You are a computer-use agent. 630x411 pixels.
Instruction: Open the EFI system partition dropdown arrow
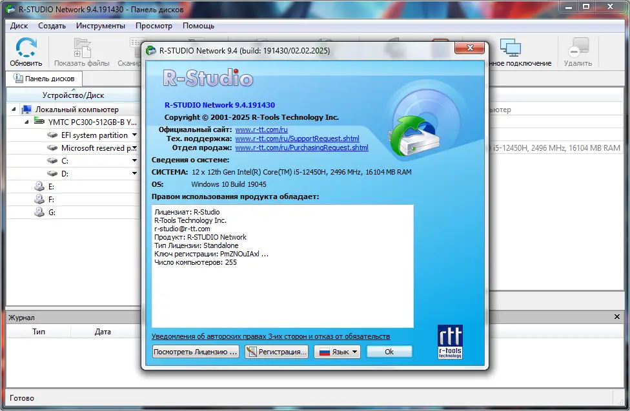coord(135,135)
